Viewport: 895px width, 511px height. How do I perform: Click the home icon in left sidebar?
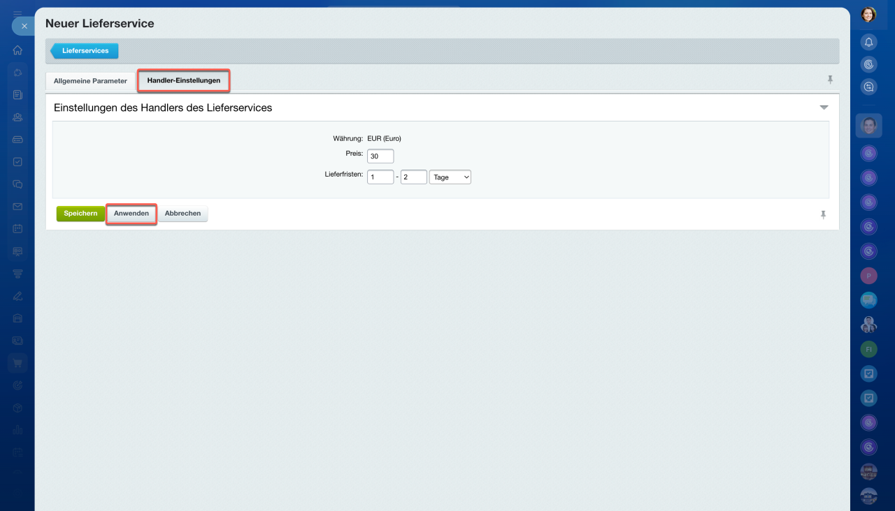pyautogui.click(x=17, y=50)
